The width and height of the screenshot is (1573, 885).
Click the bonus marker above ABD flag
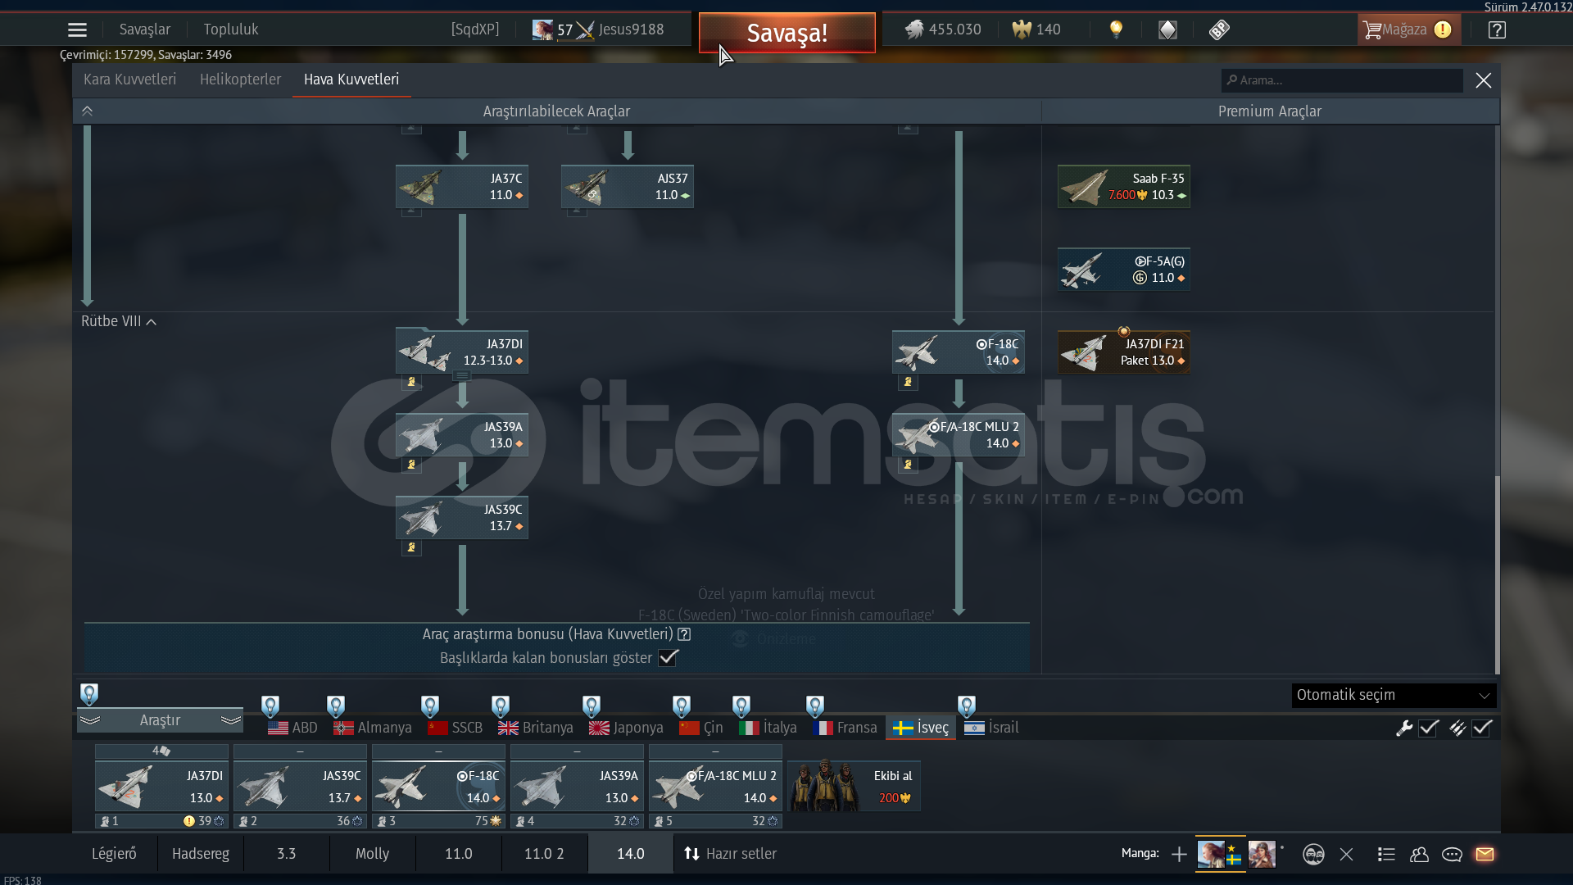coord(270,706)
